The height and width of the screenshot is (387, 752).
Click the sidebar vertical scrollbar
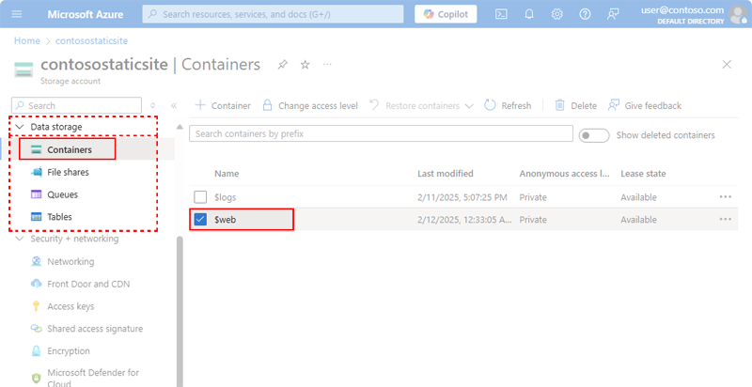(179, 301)
